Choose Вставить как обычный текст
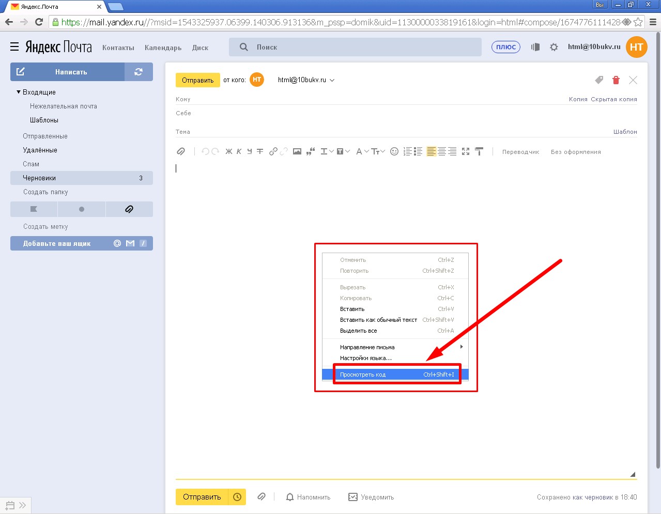The width and height of the screenshot is (661, 514). pyautogui.click(x=395, y=320)
